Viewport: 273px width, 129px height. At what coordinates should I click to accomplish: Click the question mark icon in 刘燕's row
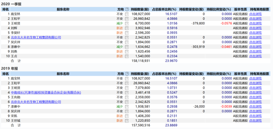127,52
